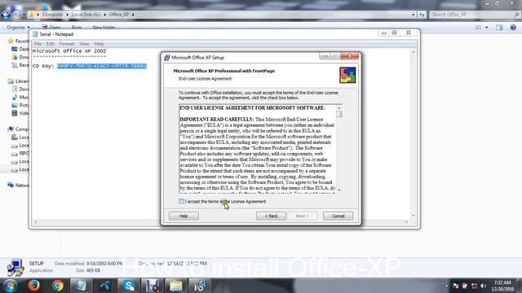The width and height of the screenshot is (522, 293).
Task: Open Google Chrome from taskbar
Action: pyautogui.click(x=58, y=286)
